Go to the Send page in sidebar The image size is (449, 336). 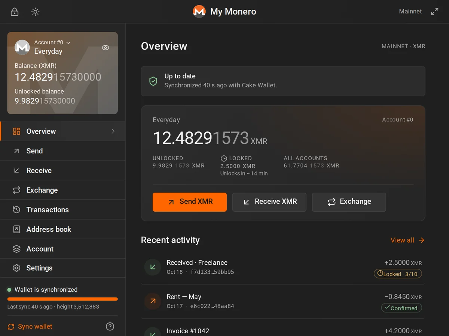[x=63, y=151]
